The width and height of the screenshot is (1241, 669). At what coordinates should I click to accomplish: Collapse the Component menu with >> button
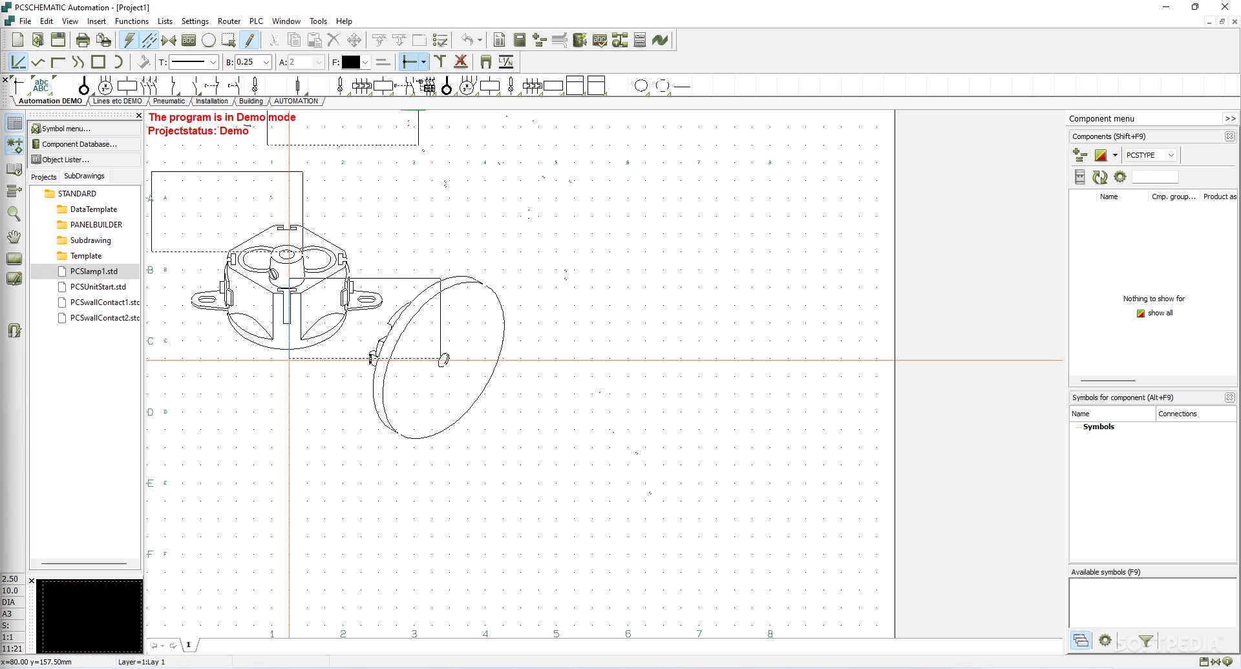pyautogui.click(x=1230, y=118)
